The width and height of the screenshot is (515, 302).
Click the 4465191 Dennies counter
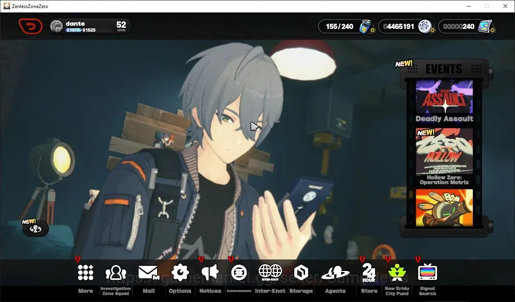pos(399,27)
